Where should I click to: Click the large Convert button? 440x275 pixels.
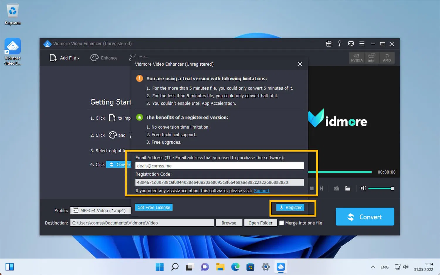365,217
